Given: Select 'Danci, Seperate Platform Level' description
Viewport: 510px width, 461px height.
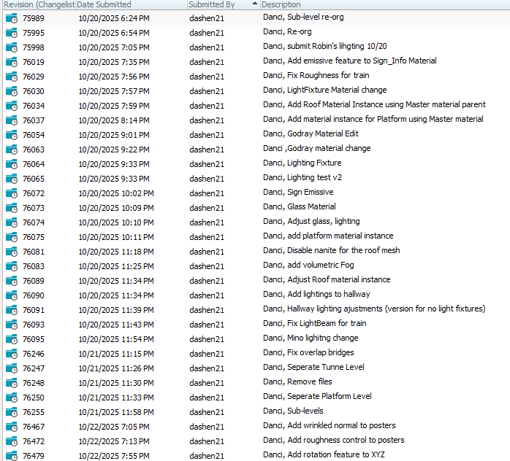Looking at the screenshot, I should [317, 397].
